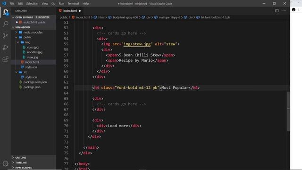Viewport: 302px width, 170px height.
Task: Click the Split Editor Right icon
Action: pyautogui.click(x=277, y=11)
